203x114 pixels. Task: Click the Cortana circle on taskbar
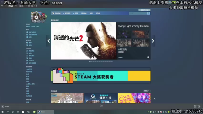pyautogui.click(x=12, y=112)
